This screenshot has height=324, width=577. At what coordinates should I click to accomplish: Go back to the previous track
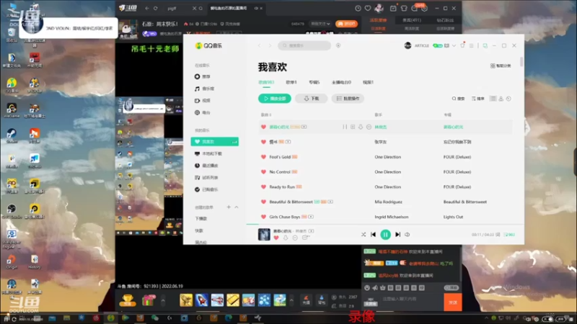coord(373,235)
